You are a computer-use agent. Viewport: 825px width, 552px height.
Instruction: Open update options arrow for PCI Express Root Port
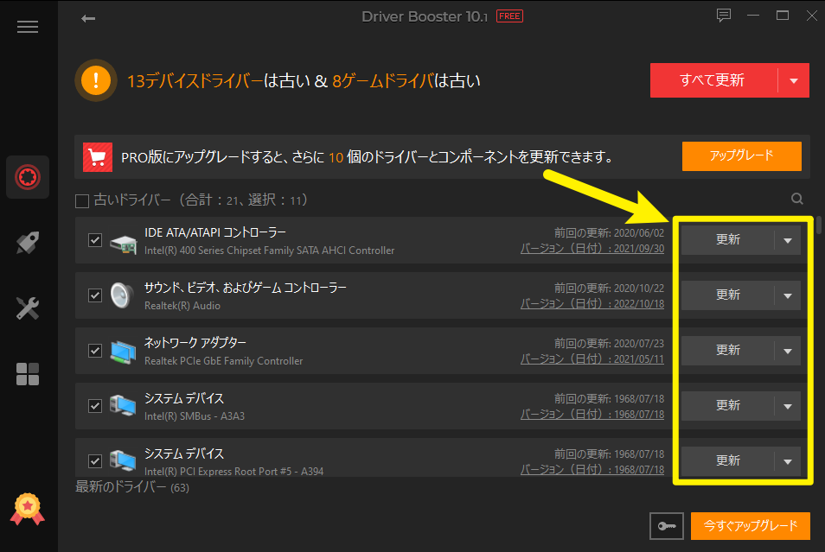[x=788, y=461]
